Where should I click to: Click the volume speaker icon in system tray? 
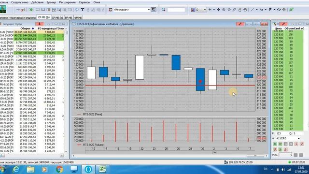pyautogui.click(x=283, y=170)
